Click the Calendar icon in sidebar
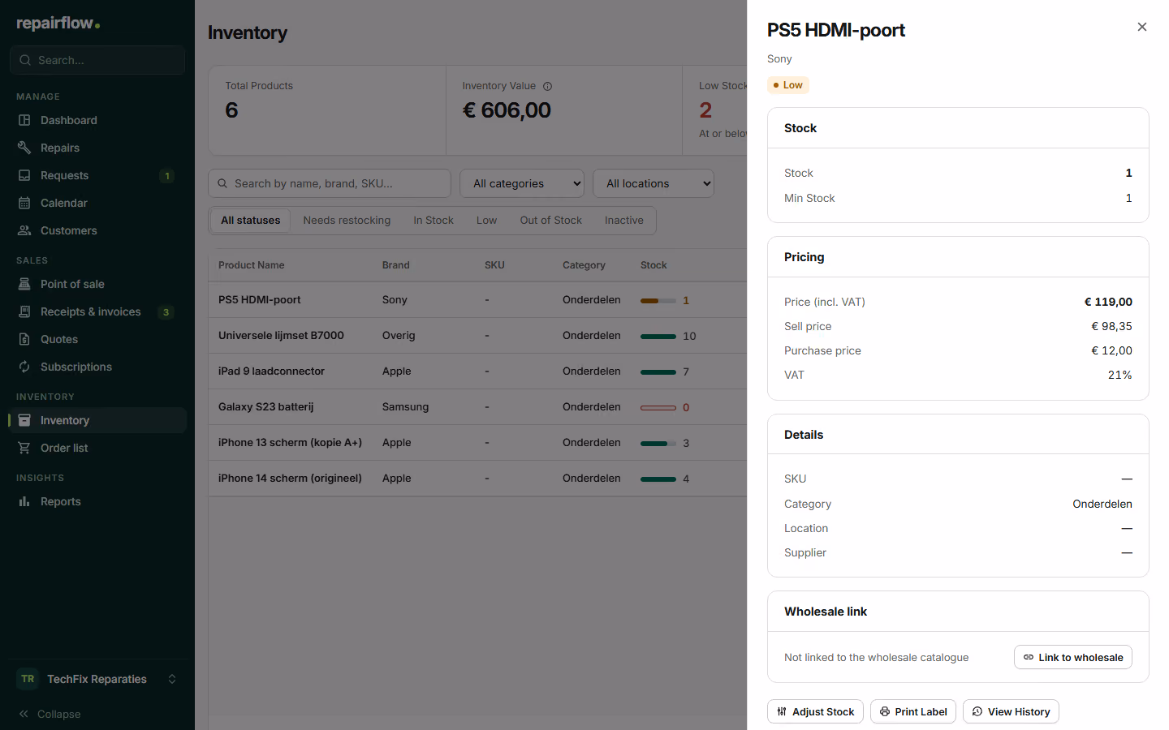Image resolution: width=1169 pixels, height=730 pixels. 24,203
